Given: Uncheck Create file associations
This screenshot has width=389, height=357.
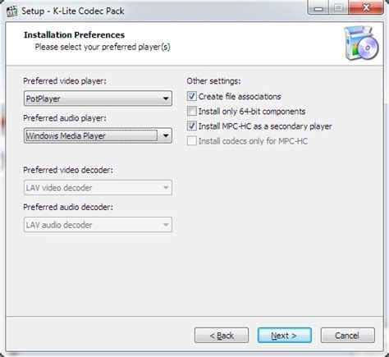Looking at the screenshot, I should [192, 96].
